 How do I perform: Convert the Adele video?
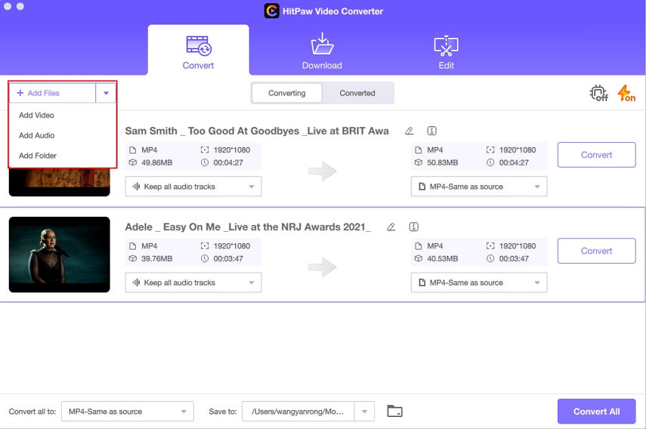[597, 251]
